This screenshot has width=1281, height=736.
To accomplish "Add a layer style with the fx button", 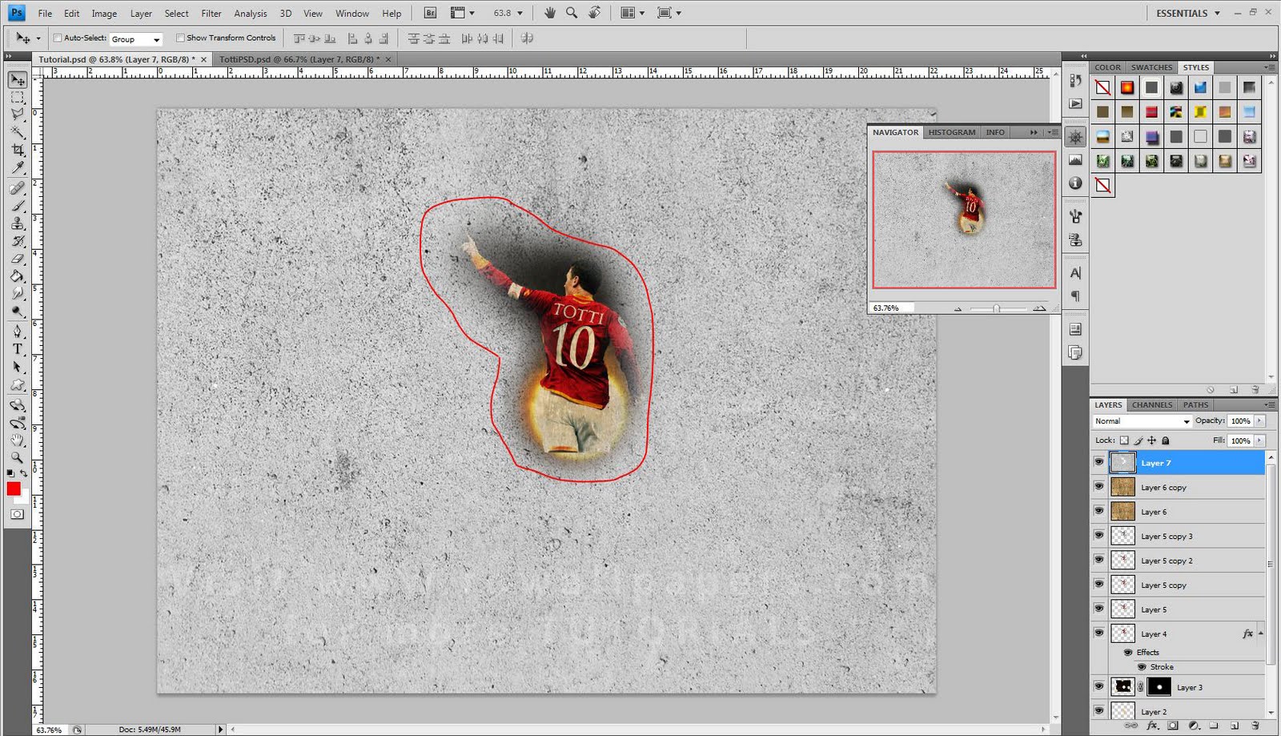I will (1152, 726).
